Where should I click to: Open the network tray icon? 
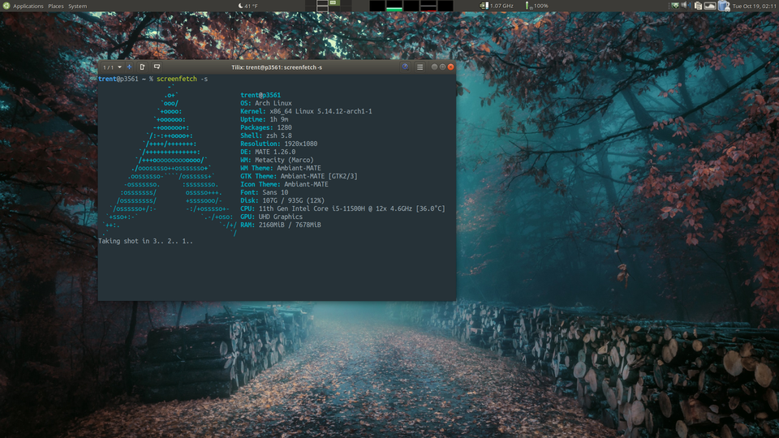(674, 6)
